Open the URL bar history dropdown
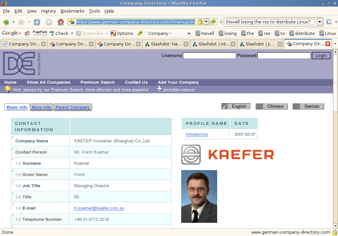Screen dimensions: 338x236 tap(206, 22)
